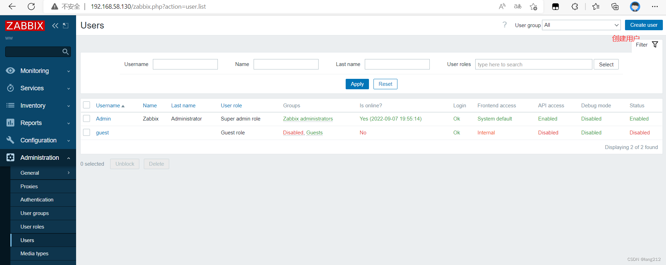Click the Reports chart icon

[x=10, y=123]
